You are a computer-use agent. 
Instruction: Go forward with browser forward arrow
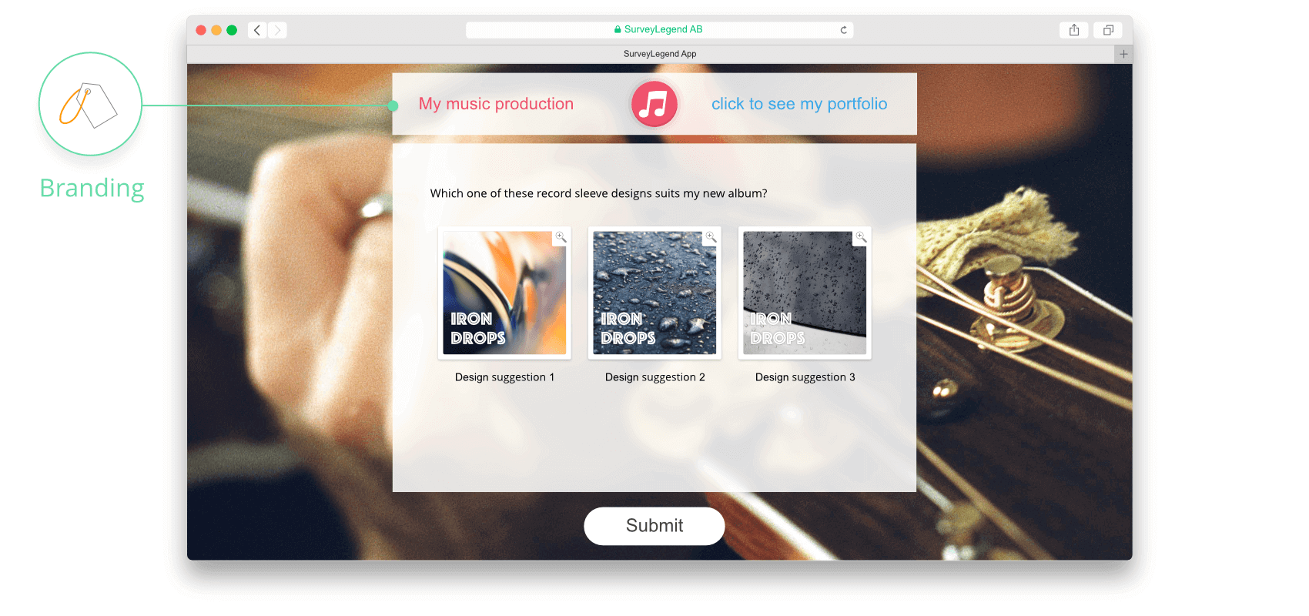coord(277,30)
